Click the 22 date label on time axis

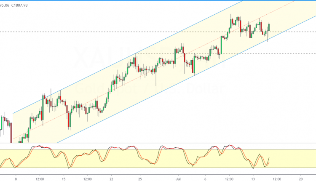[x=111, y=177]
